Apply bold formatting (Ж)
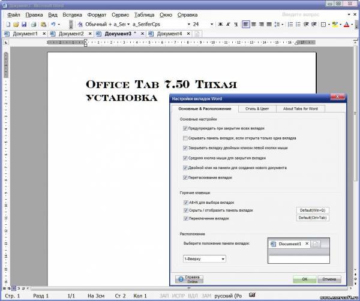 (220, 24)
